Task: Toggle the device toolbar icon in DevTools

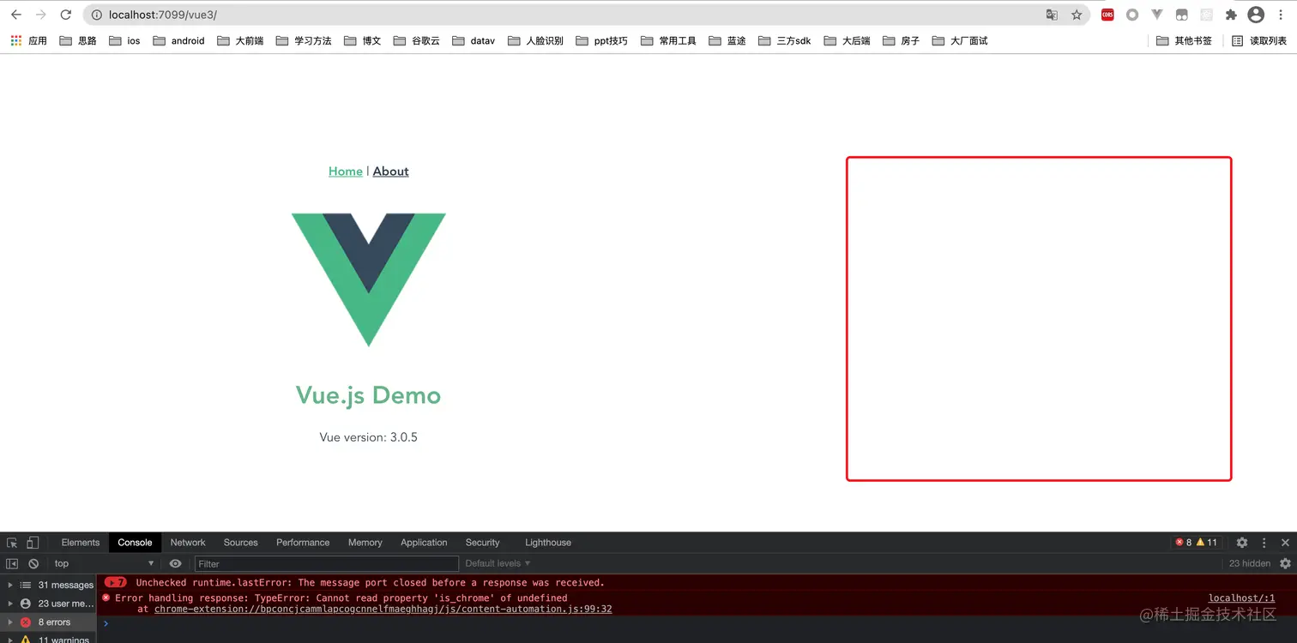Action: 33,543
